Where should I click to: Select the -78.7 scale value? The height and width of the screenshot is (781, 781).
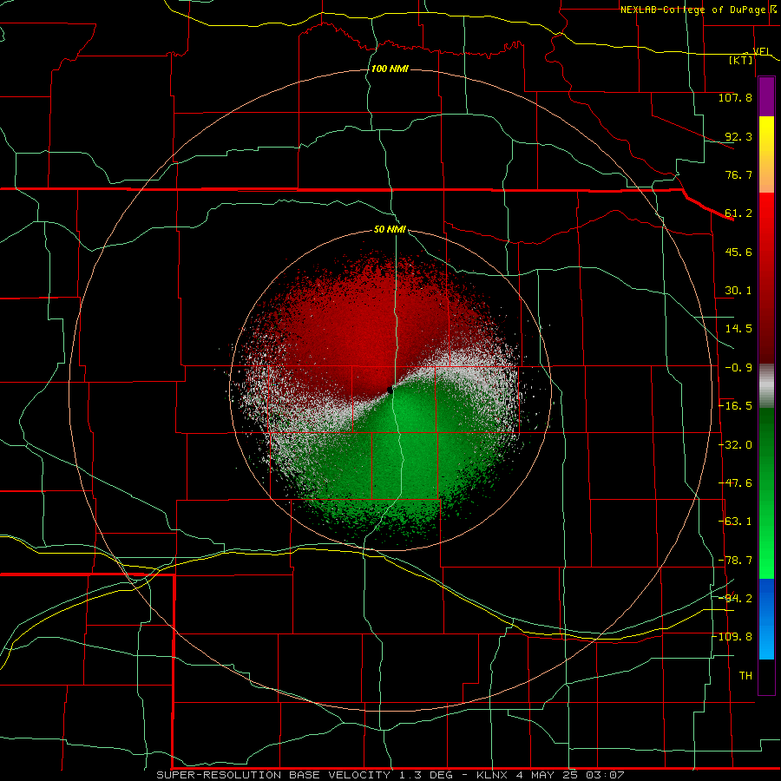[735, 561]
